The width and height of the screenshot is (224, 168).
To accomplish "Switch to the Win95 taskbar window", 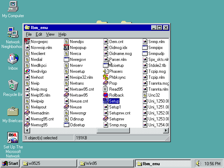I will pos(106,163).
